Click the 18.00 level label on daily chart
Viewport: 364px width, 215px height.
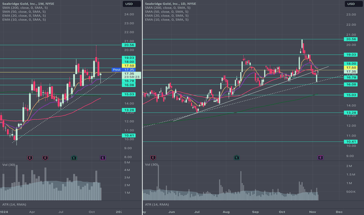pos(351,63)
